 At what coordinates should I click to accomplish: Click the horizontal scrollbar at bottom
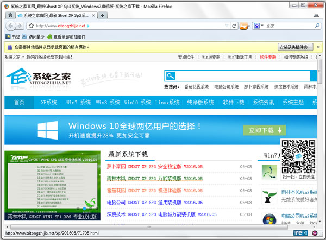tap(149, 227)
